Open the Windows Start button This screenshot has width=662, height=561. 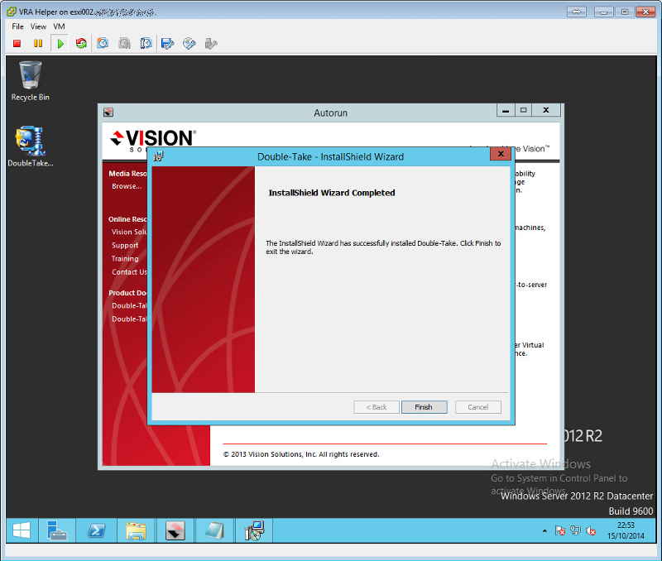(22, 530)
